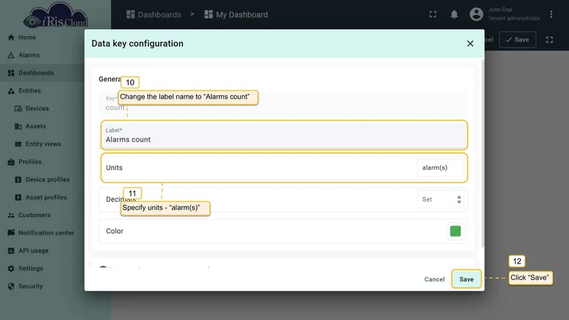Close the Data key configuration dialog

(x=470, y=43)
